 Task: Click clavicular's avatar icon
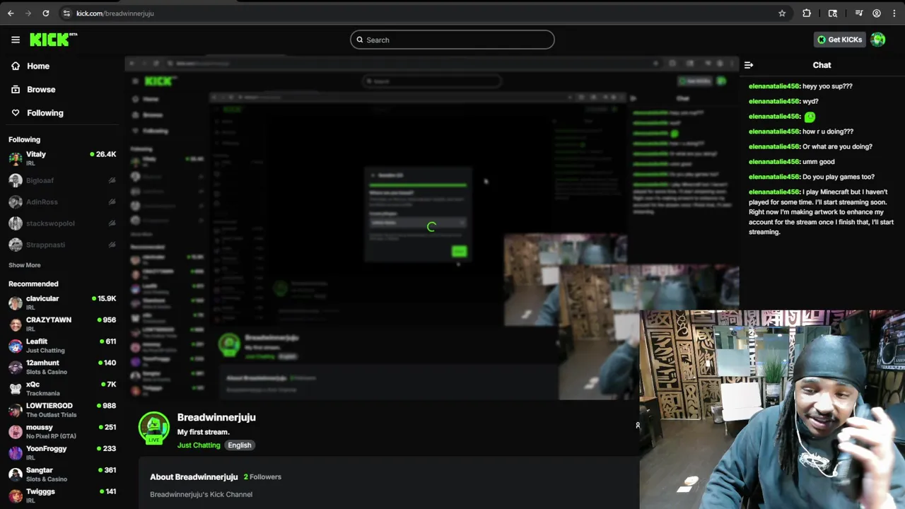(16, 303)
